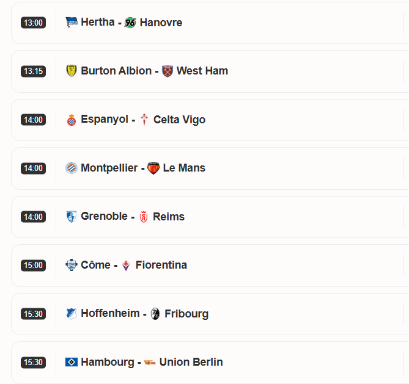Click the Espanyol club badge

click(x=72, y=120)
